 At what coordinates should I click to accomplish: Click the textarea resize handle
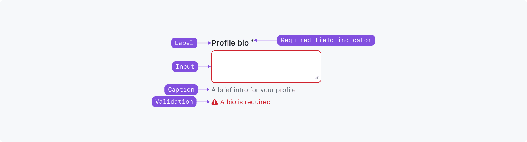tap(317, 78)
